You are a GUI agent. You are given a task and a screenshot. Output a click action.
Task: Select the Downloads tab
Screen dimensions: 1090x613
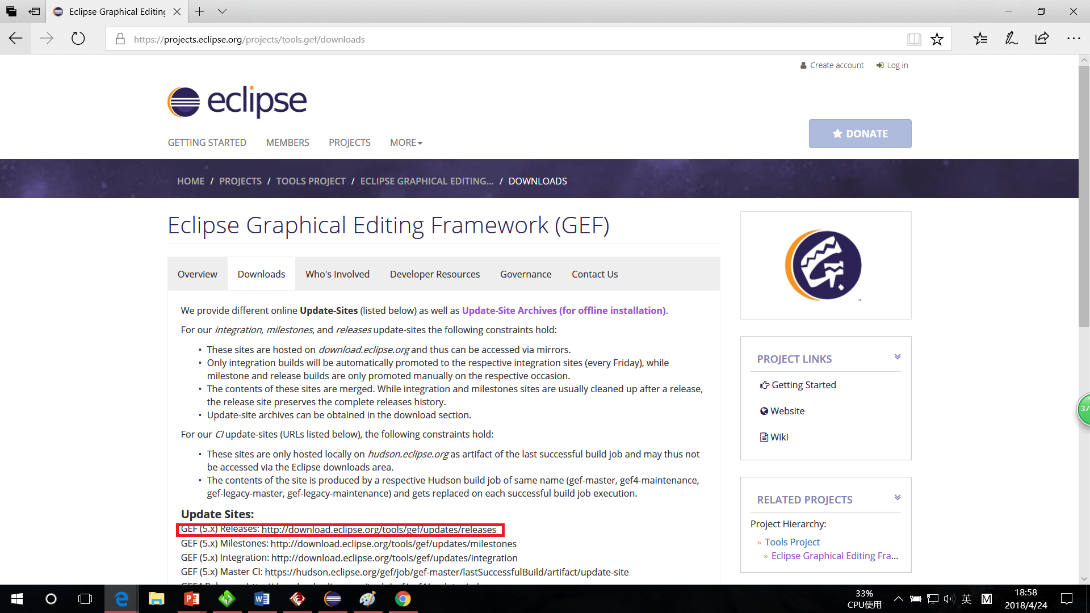point(262,274)
